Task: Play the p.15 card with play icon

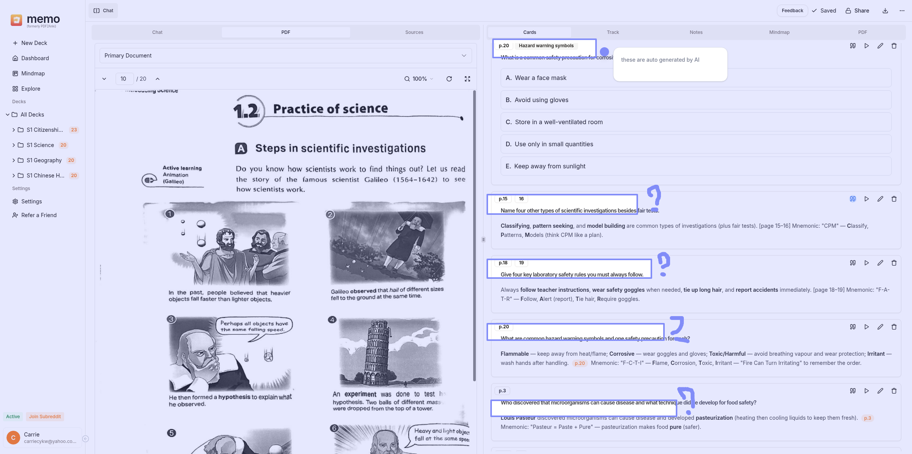Action: (866, 199)
